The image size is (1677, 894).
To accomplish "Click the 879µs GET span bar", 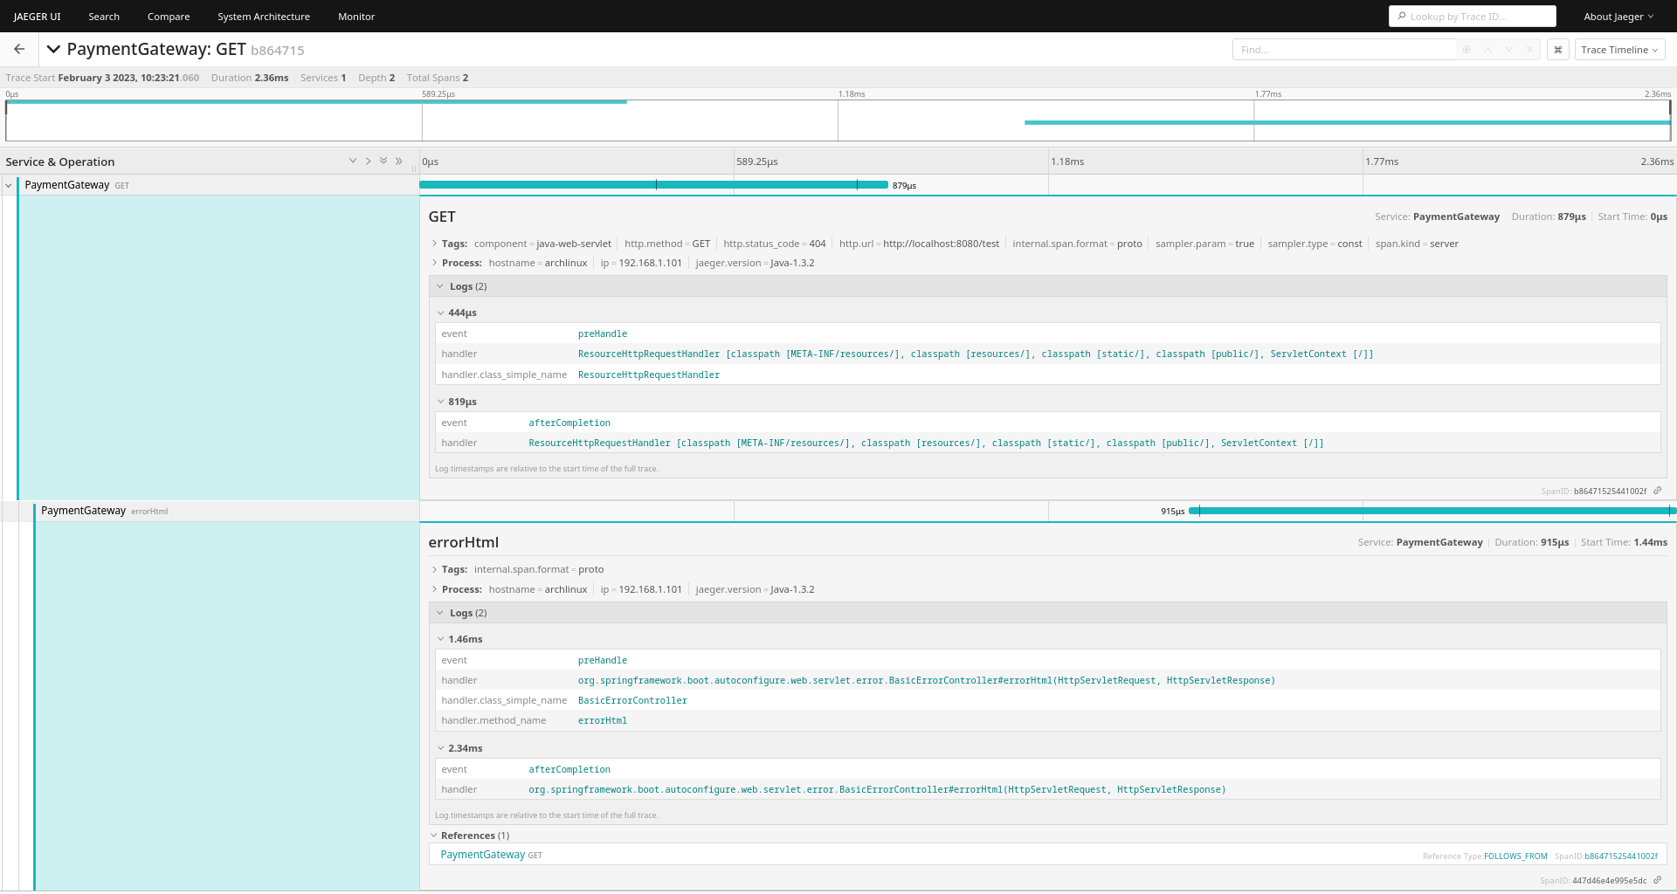I will pos(653,185).
